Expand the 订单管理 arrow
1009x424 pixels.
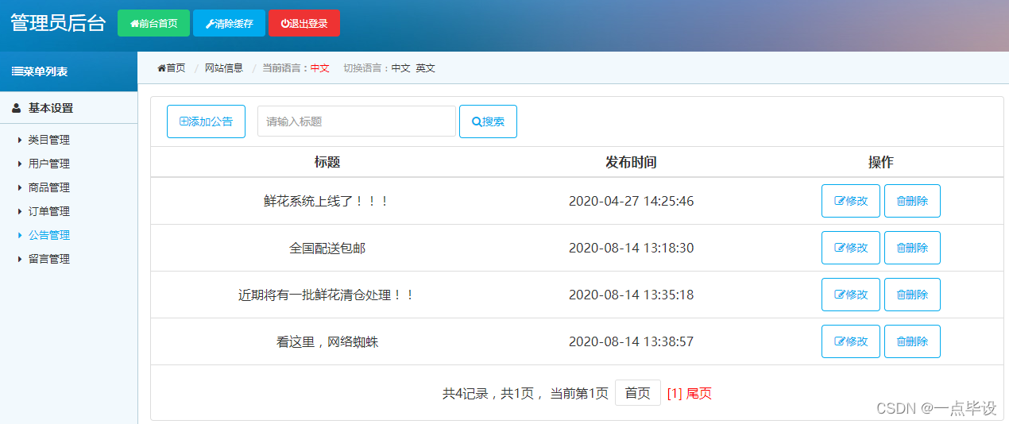tap(20, 211)
